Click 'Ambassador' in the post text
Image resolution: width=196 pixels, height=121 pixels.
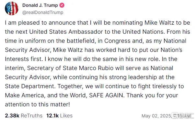[86, 32]
